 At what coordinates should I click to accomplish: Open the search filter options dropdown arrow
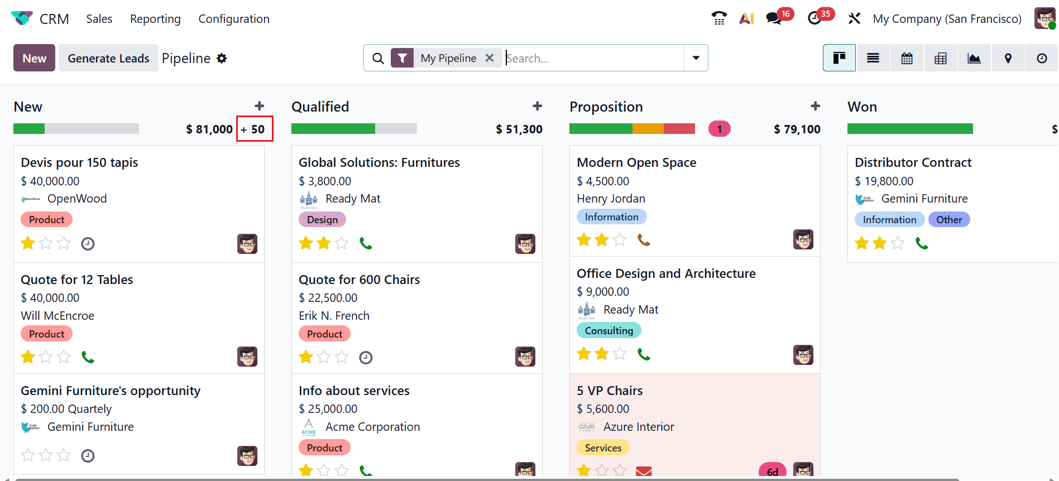695,57
